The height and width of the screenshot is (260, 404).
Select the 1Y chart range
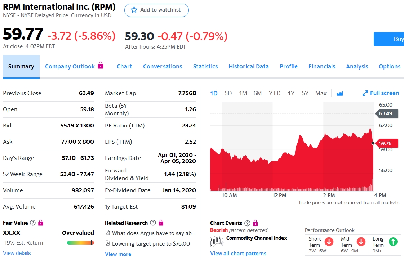(x=291, y=93)
